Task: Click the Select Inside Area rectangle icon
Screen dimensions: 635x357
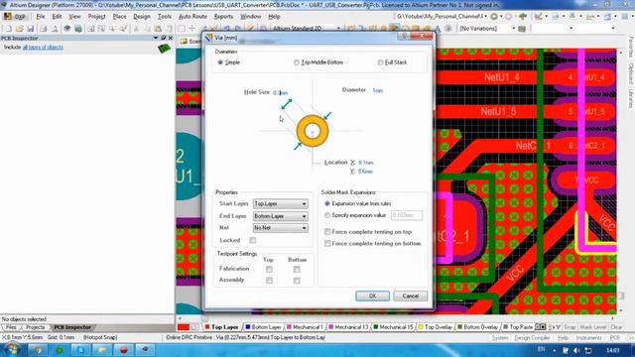Action: tap(182, 29)
